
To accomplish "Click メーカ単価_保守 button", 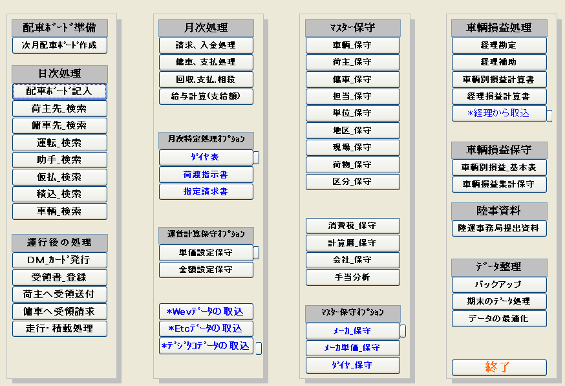I will tap(353, 348).
